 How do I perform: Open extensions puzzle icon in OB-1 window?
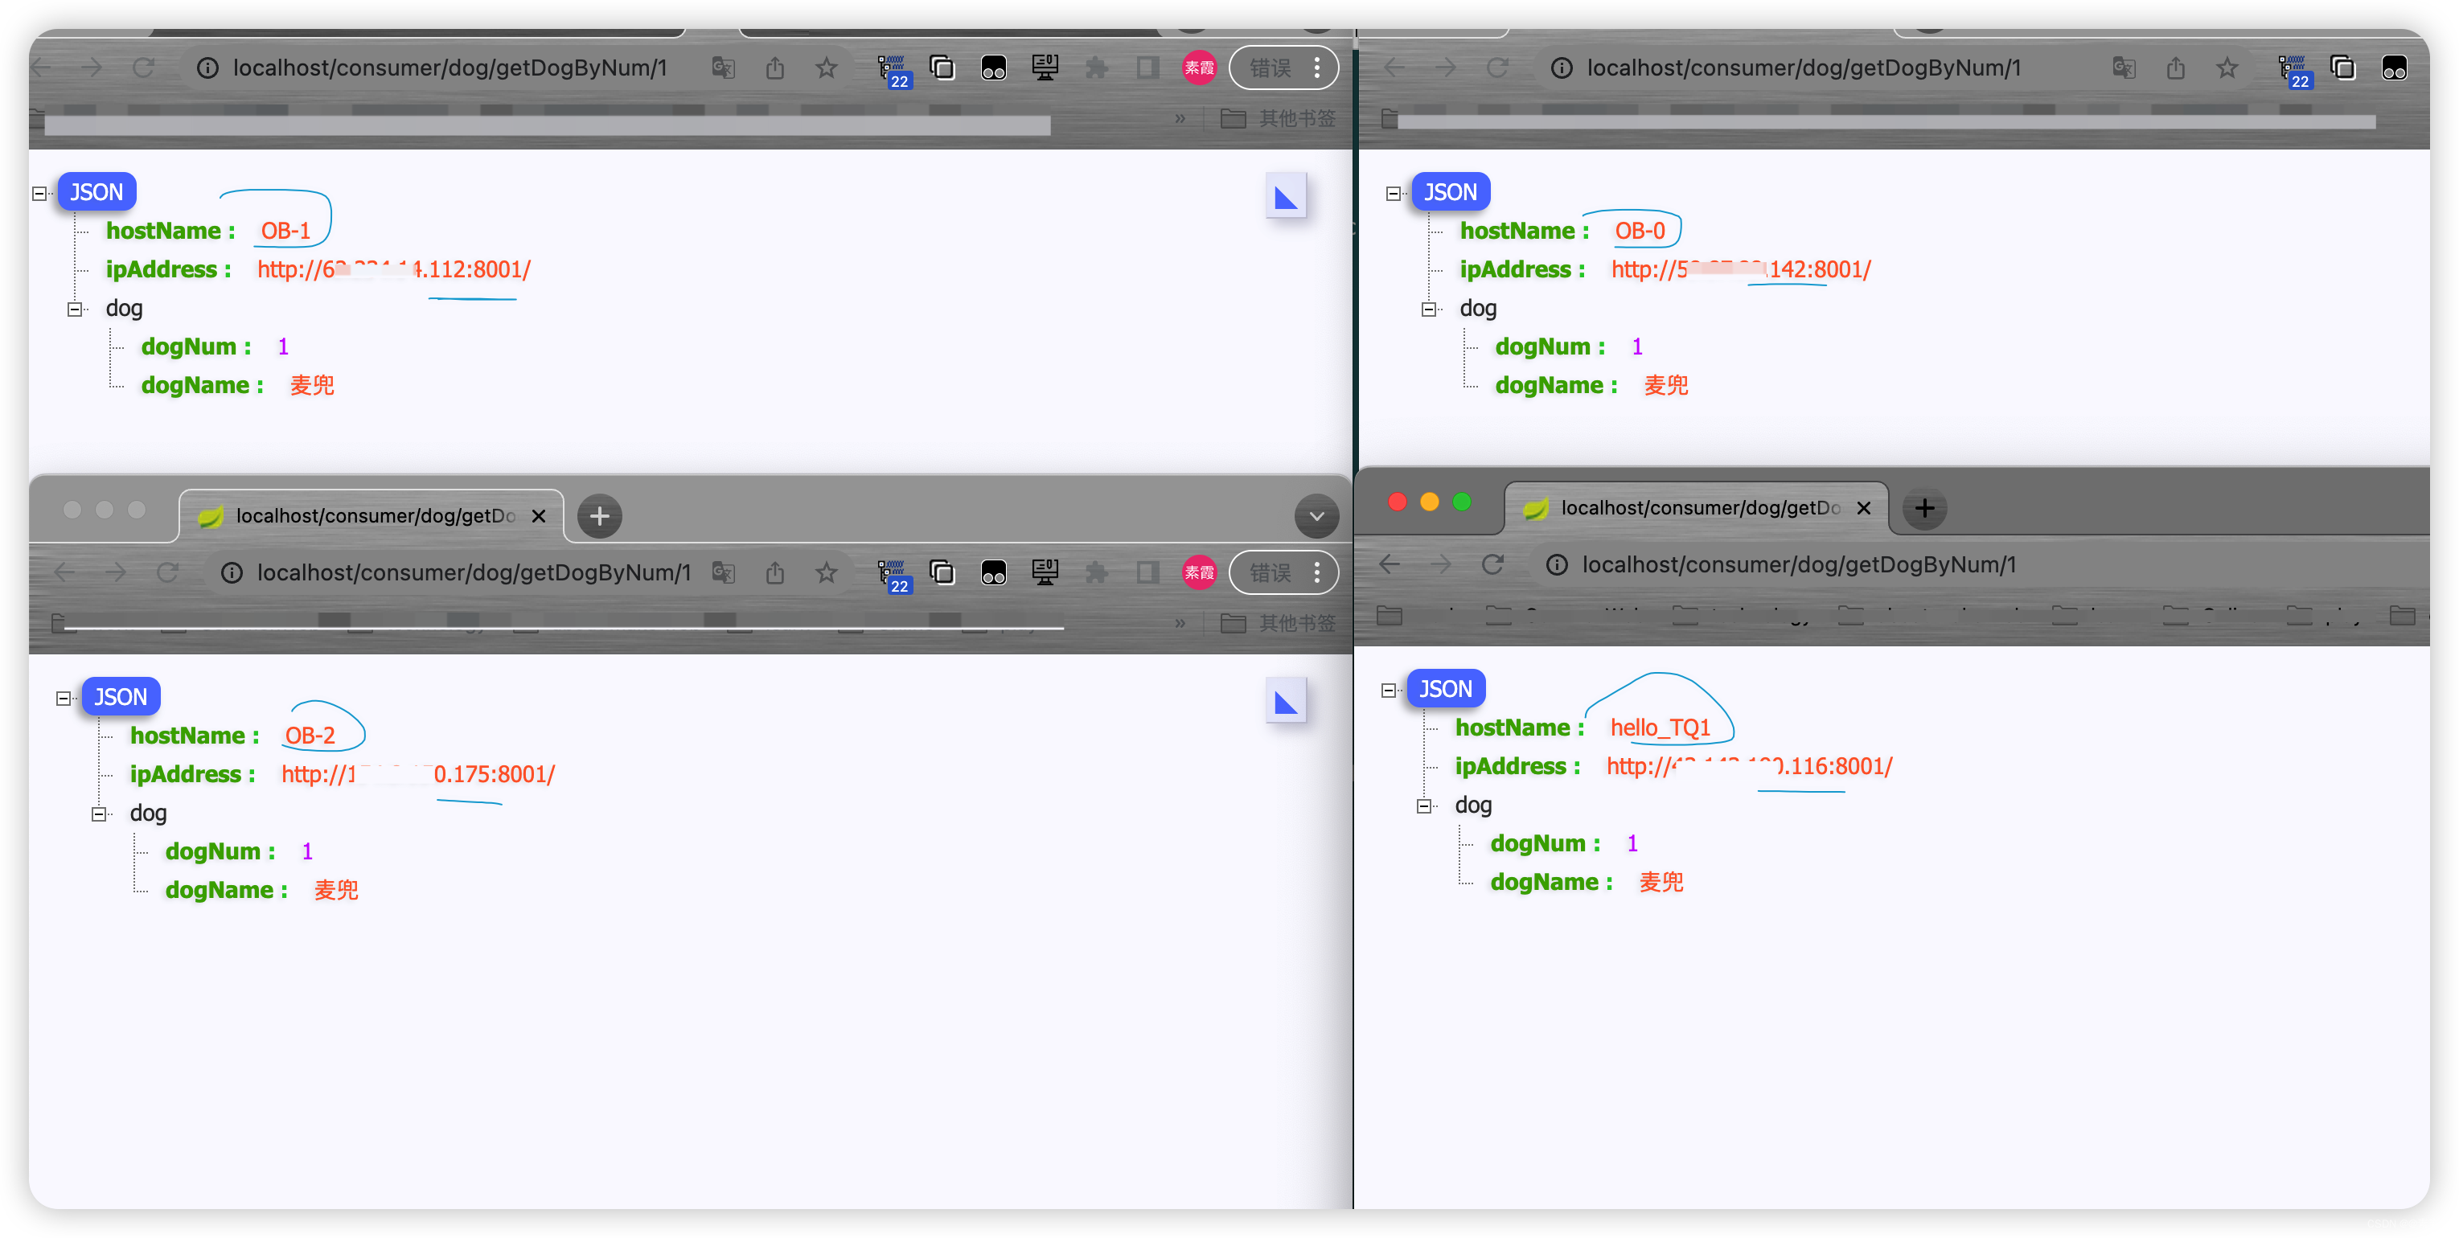tap(1097, 68)
